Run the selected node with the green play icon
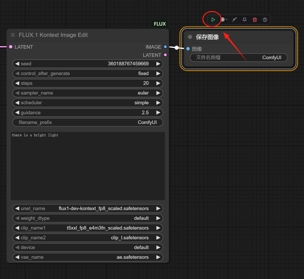The image size is (304, 279). pyautogui.click(x=213, y=20)
